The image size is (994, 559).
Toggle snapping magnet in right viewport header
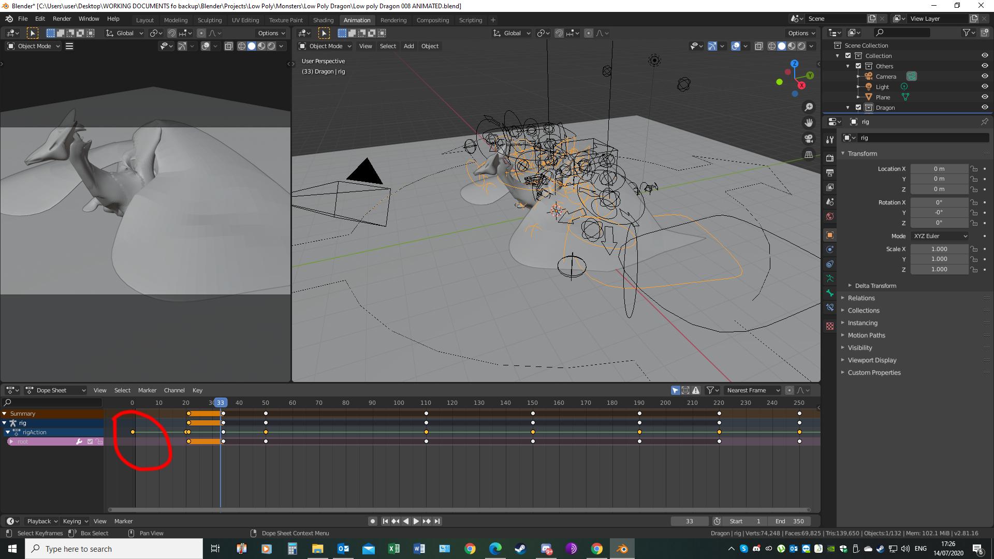pos(559,33)
